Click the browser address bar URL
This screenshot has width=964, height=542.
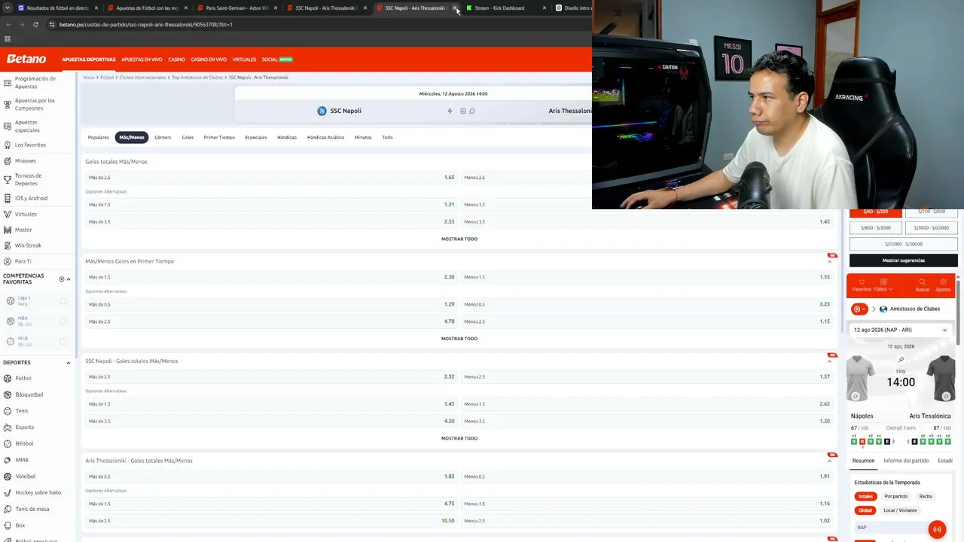pyautogui.click(x=145, y=24)
